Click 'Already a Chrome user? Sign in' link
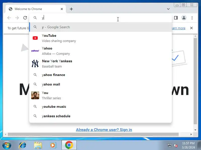This screenshot has height=150, width=201. coord(104,129)
